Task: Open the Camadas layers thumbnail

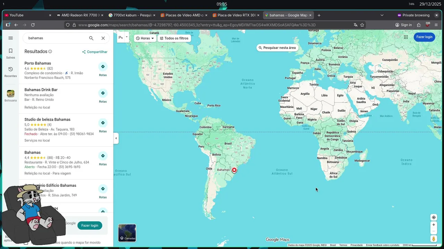Action: (127, 233)
